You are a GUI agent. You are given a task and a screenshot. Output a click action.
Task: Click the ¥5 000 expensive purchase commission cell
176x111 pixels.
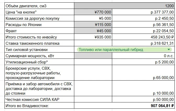tap(93, 18)
